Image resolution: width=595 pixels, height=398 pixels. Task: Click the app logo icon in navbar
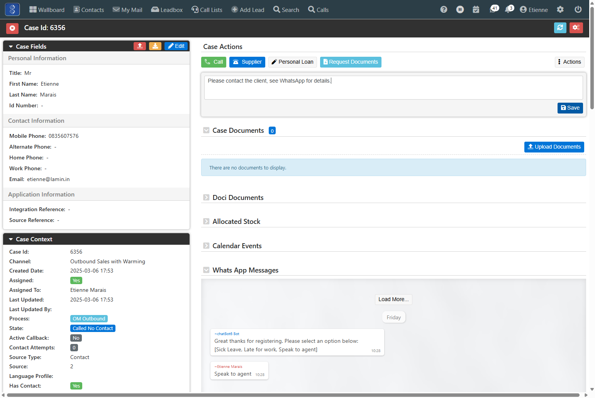[x=12, y=9]
